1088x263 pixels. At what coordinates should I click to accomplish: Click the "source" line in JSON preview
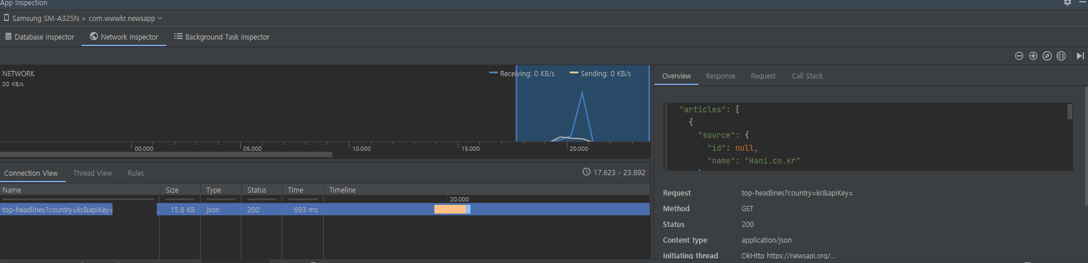724,135
